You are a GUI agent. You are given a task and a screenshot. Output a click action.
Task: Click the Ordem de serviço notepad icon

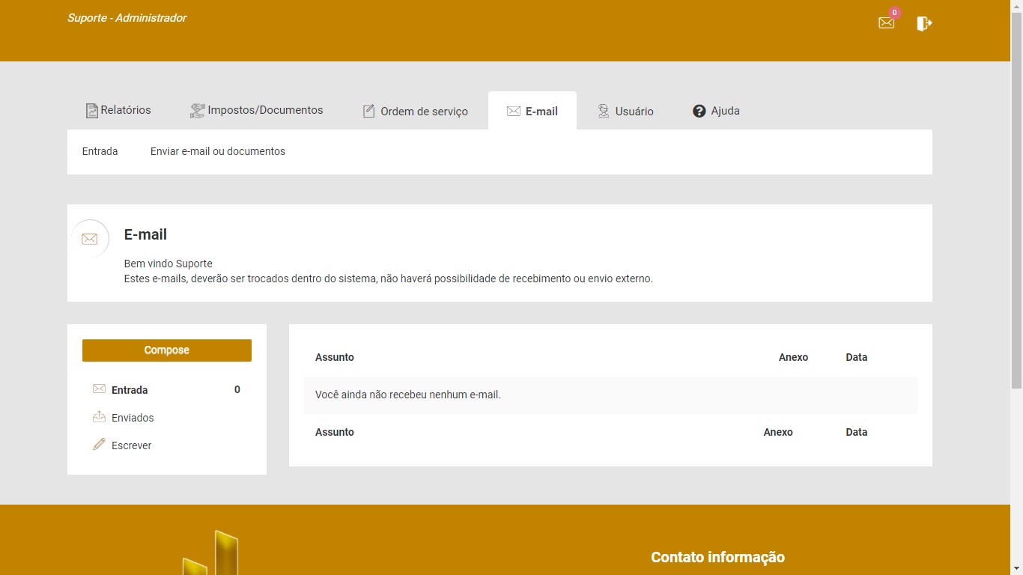pos(368,112)
